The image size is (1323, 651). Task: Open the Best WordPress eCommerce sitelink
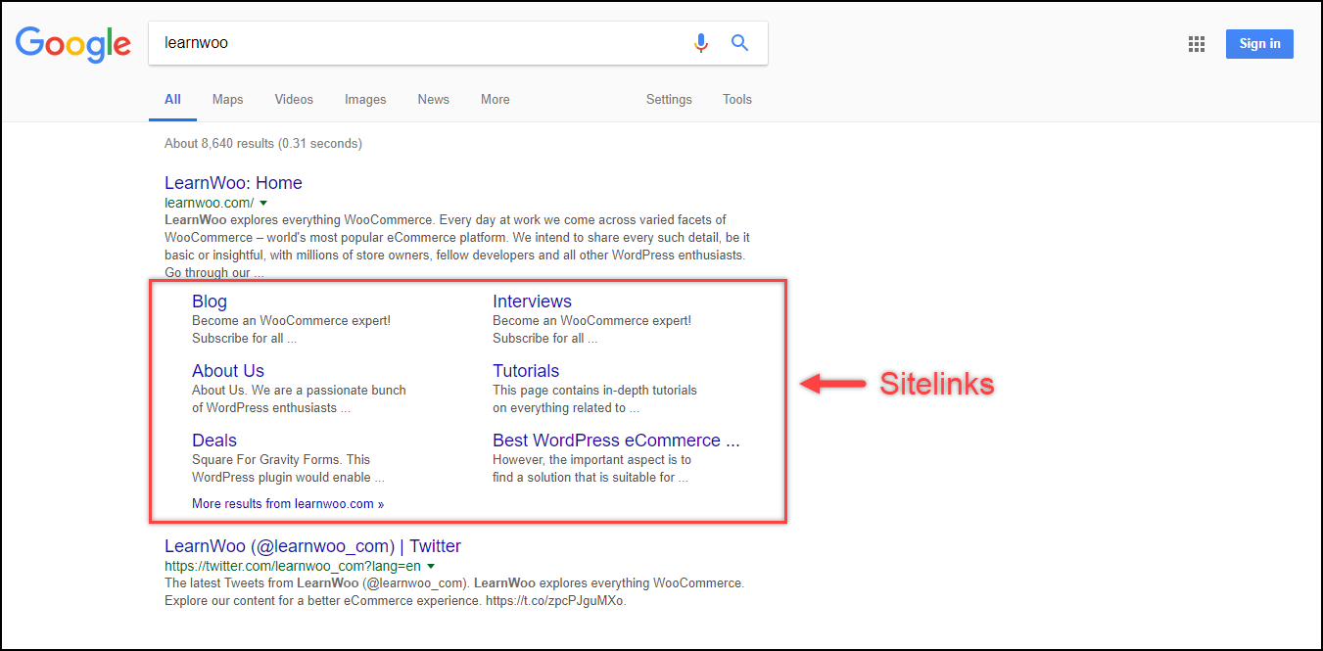coord(616,441)
